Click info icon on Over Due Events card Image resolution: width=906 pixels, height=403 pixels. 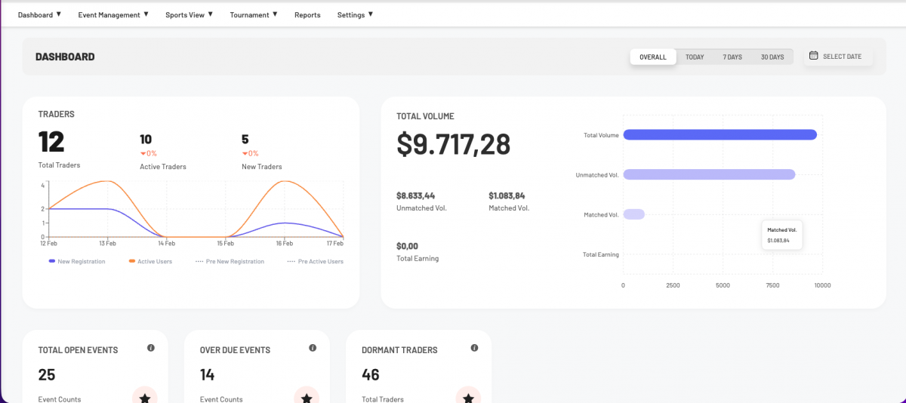tap(313, 348)
